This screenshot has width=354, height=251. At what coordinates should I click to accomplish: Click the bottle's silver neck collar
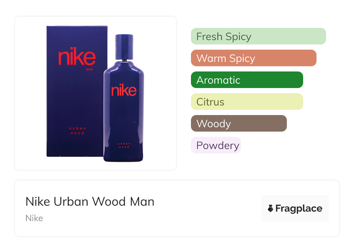(x=124, y=60)
